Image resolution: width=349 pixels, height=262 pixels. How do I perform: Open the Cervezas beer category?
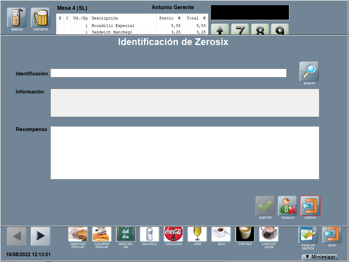click(41, 18)
